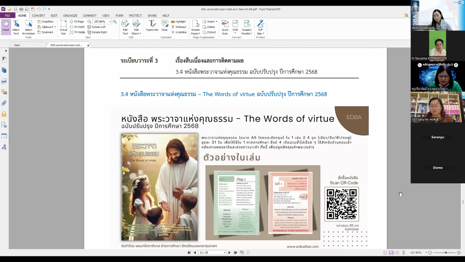Expand the Insert pages dropdown
Image resolution: width=465 pixels, height=262 pixels.
point(217,22)
